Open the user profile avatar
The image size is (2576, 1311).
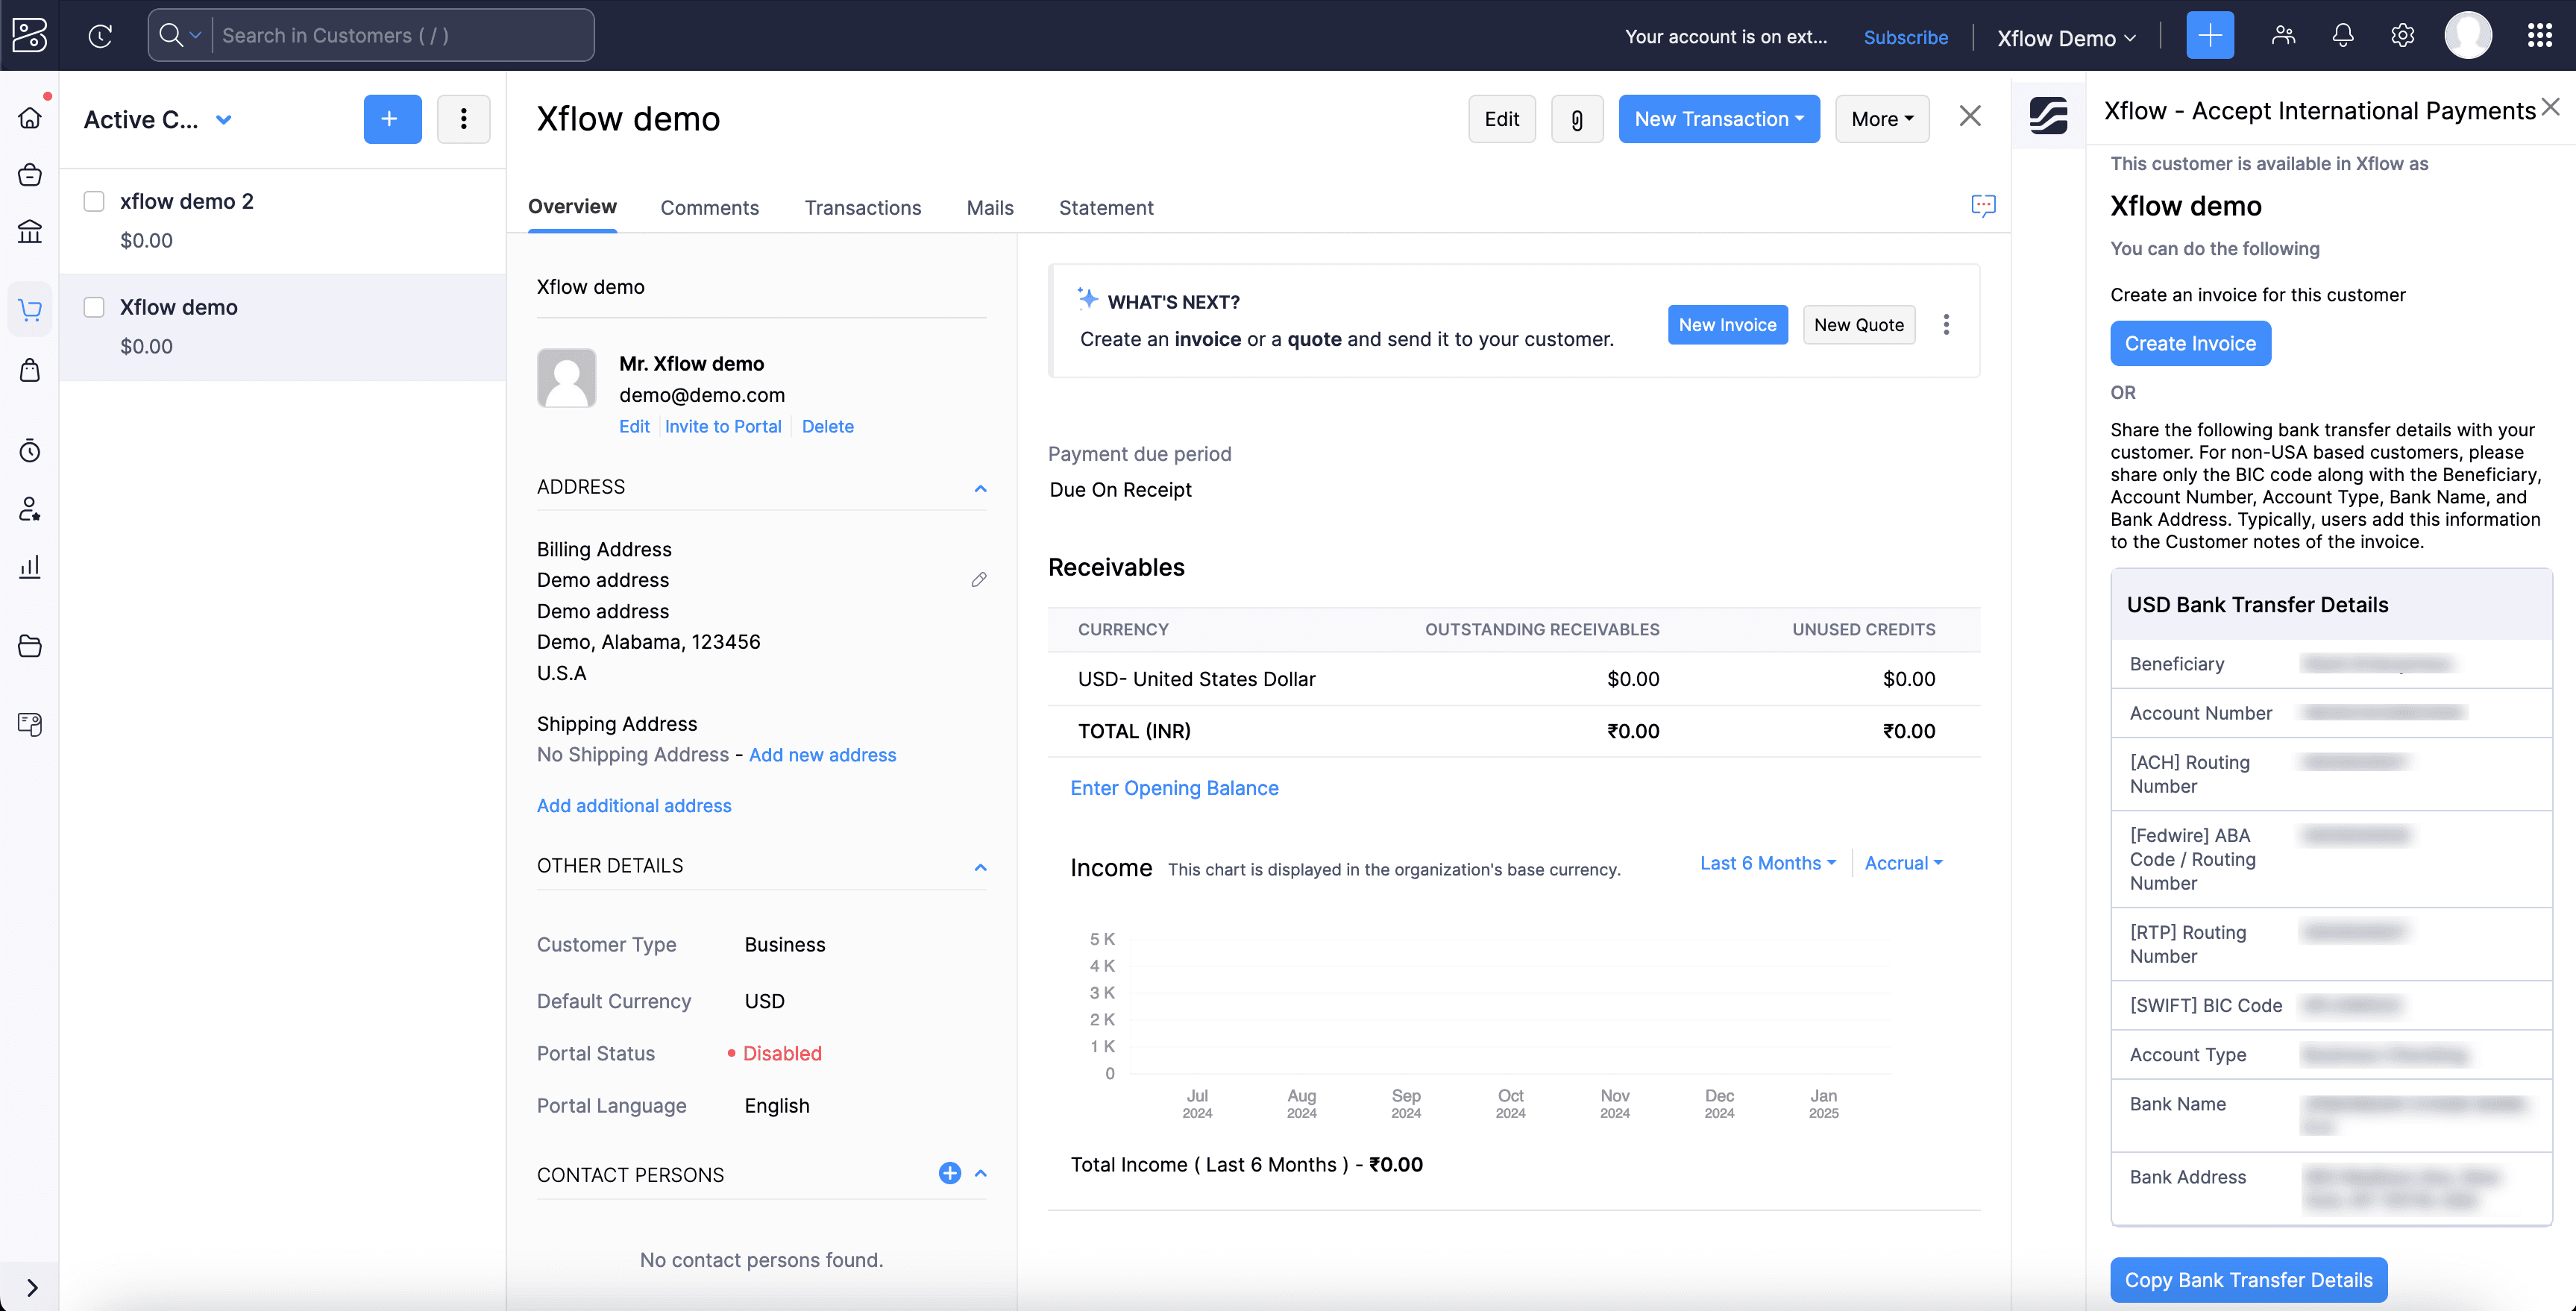(x=2468, y=36)
